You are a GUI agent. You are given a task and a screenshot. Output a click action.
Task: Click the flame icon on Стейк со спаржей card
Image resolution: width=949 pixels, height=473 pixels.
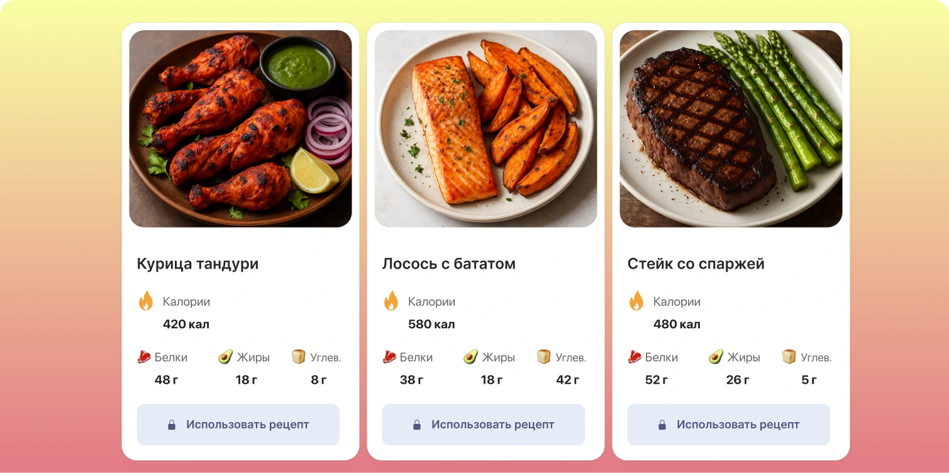[x=636, y=301]
